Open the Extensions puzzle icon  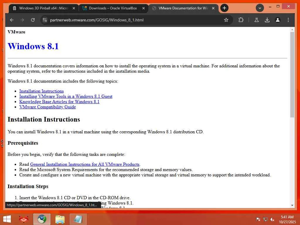click(241, 20)
